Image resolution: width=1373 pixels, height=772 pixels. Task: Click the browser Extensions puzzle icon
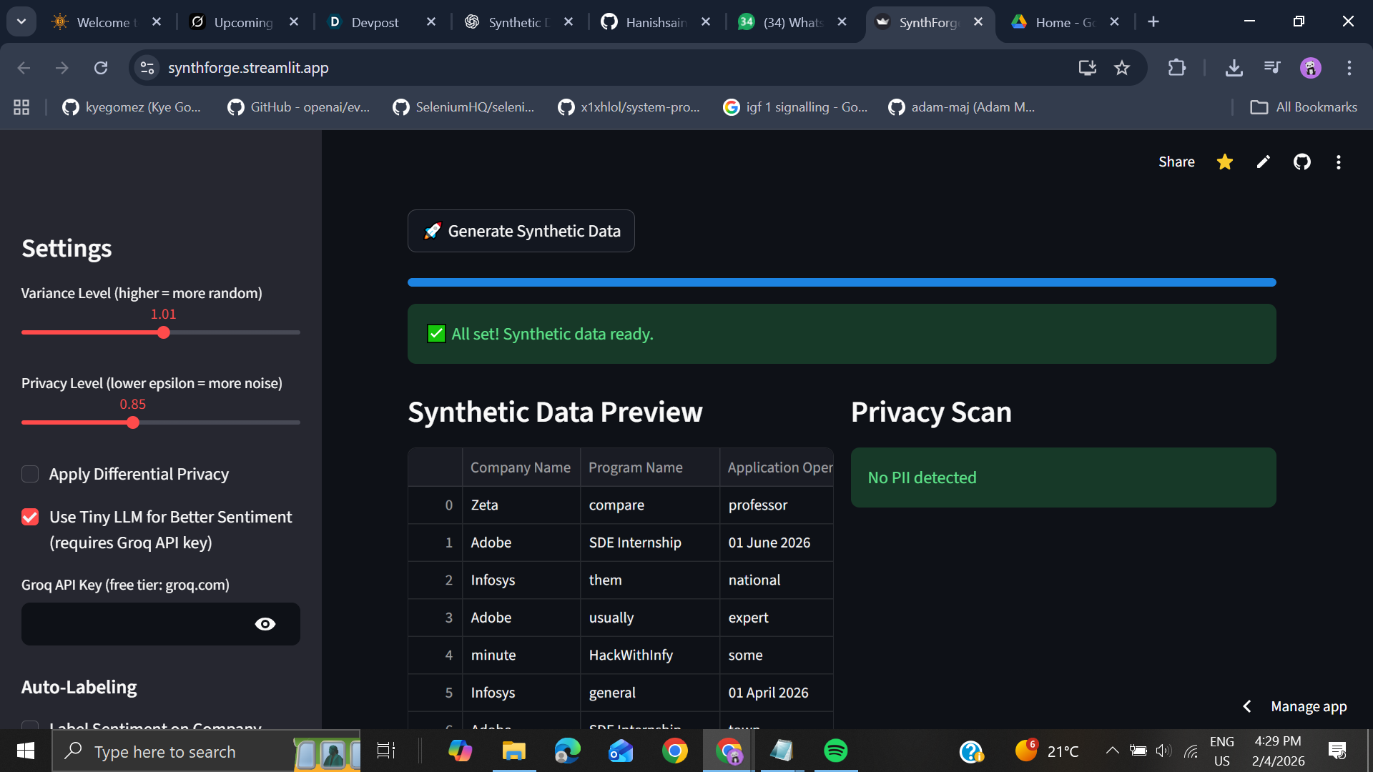[x=1176, y=68]
